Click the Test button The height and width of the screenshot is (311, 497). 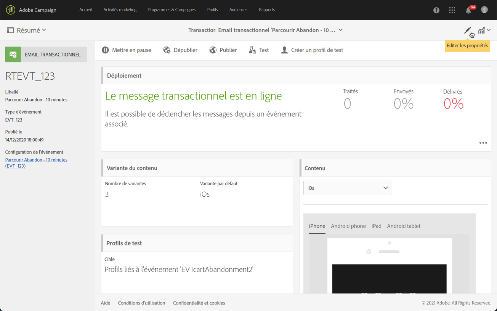click(x=259, y=50)
